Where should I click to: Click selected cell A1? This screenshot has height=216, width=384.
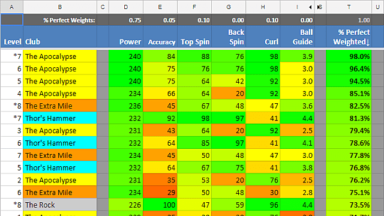(12, 20)
